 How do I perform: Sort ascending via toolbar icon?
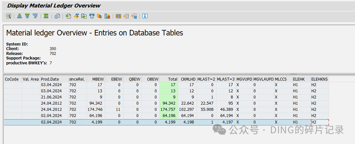click(20, 16)
